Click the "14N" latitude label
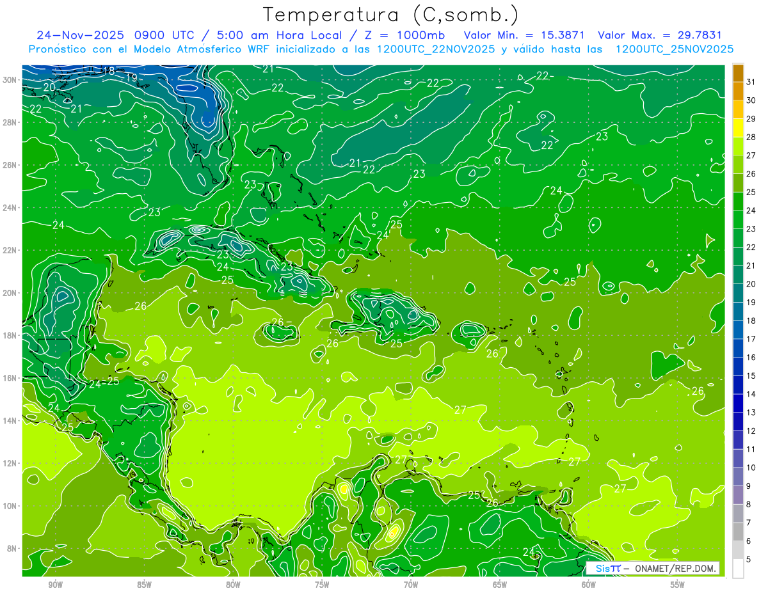This screenshot has height=593, width=768. [x=10, y=420]
